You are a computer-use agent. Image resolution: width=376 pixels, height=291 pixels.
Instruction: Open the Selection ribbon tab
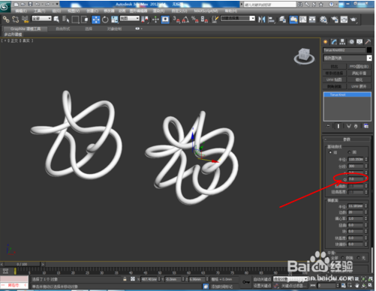pyautogui.click(x=89, y=28)
